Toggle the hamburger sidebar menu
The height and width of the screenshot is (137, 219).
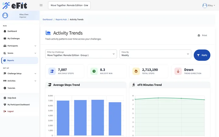tap(41, 5)
